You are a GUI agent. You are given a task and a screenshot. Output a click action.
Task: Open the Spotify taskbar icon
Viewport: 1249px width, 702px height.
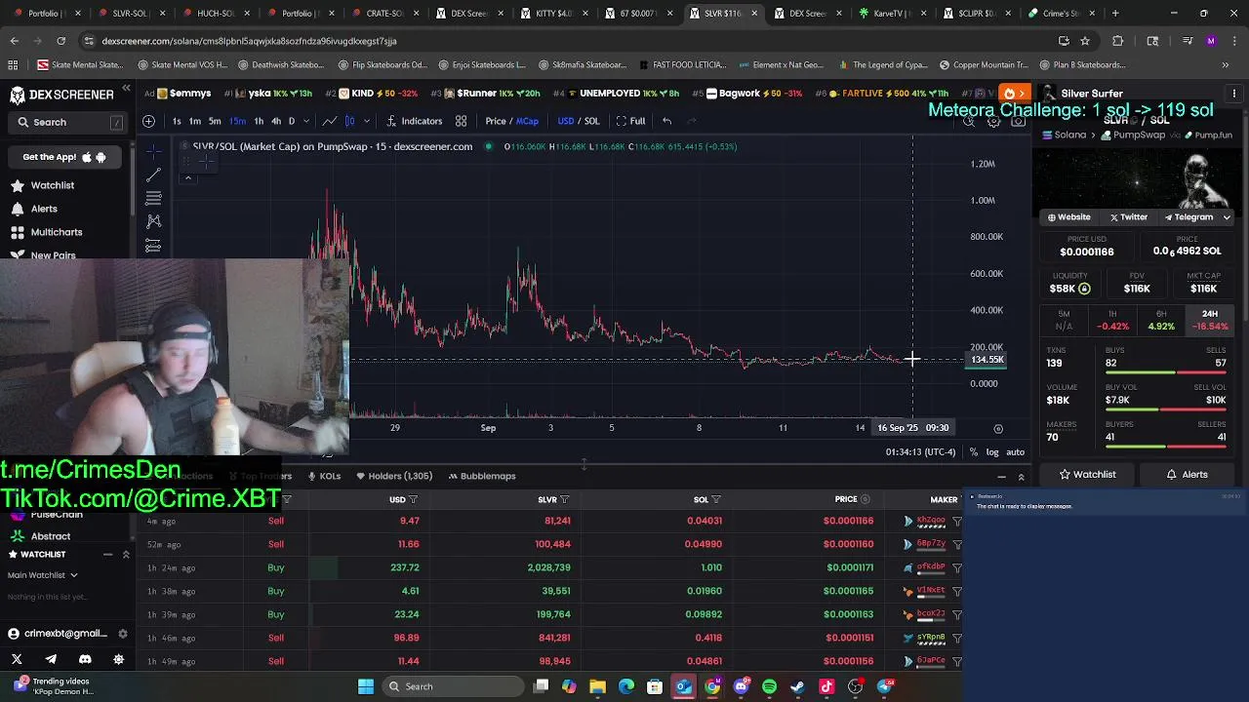(x=770, y=686)
